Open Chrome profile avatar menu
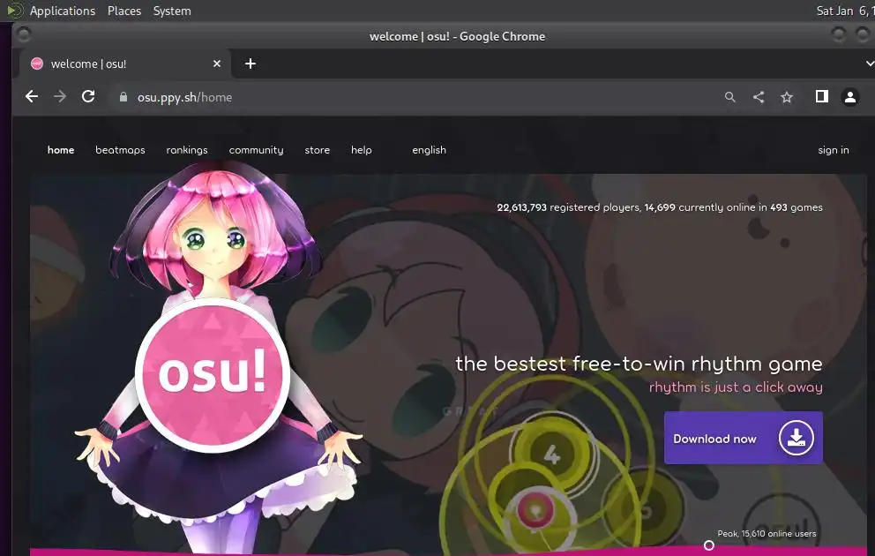 point(850,97)
